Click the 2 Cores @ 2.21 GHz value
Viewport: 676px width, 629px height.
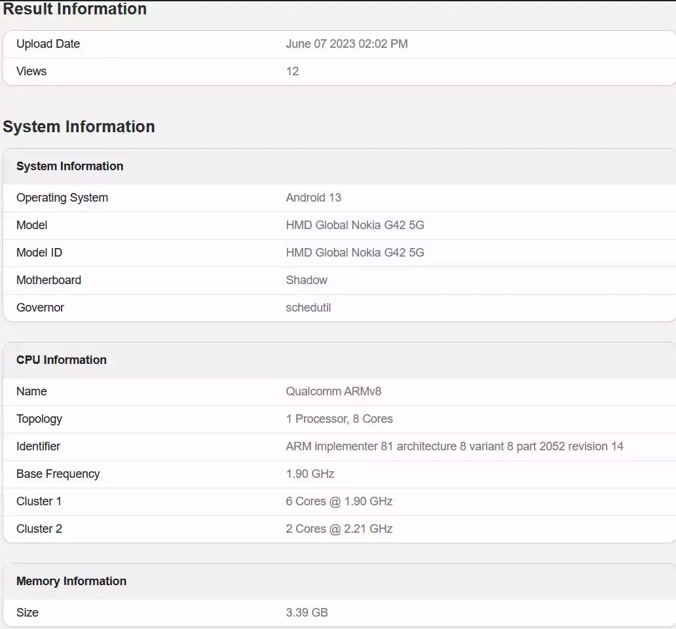tap(339, 530)
